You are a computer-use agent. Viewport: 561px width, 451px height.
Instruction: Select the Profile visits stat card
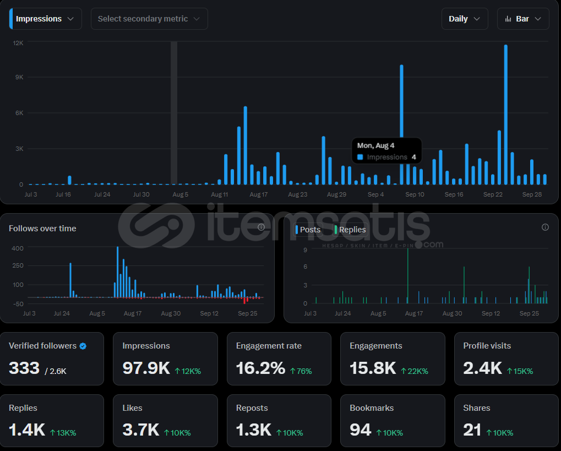tap(506, 358)
